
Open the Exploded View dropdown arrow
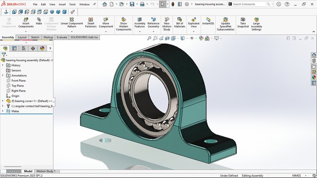tap(194, 32)
